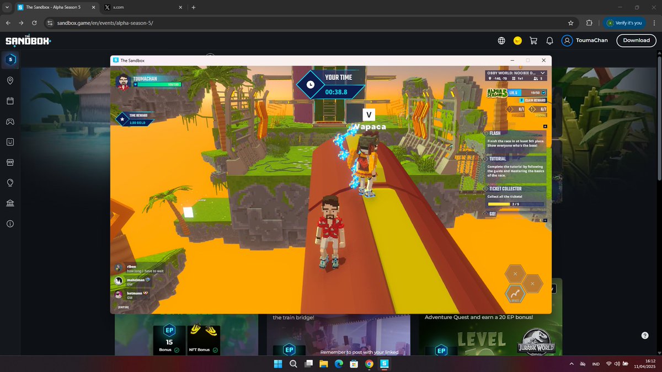
Task: Click the info icon at the sidebar bottom
Action: 10,223
